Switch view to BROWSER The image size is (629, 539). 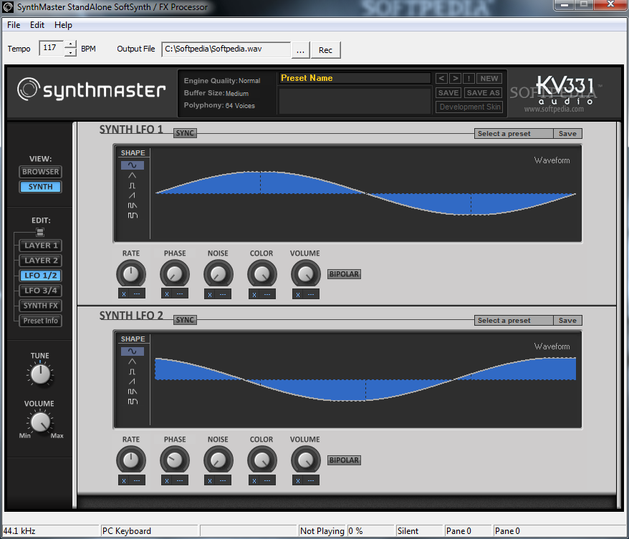[x=41, y=172]
